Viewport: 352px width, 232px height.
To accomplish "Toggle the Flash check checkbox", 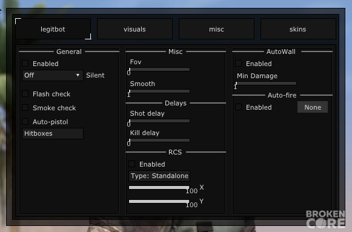I will (x=25, y=94).
